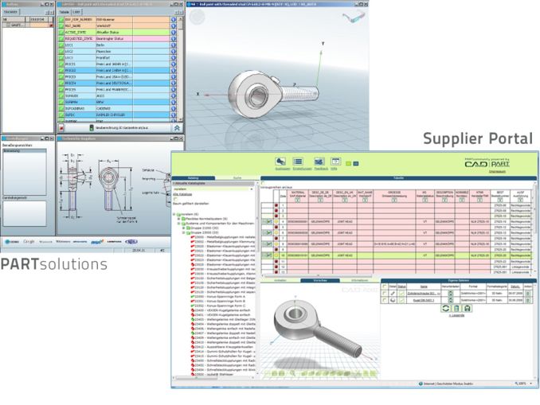Collapse the root catalog tree node
The width and height of the screenshot is (540, 405).
tap(174, 214)
